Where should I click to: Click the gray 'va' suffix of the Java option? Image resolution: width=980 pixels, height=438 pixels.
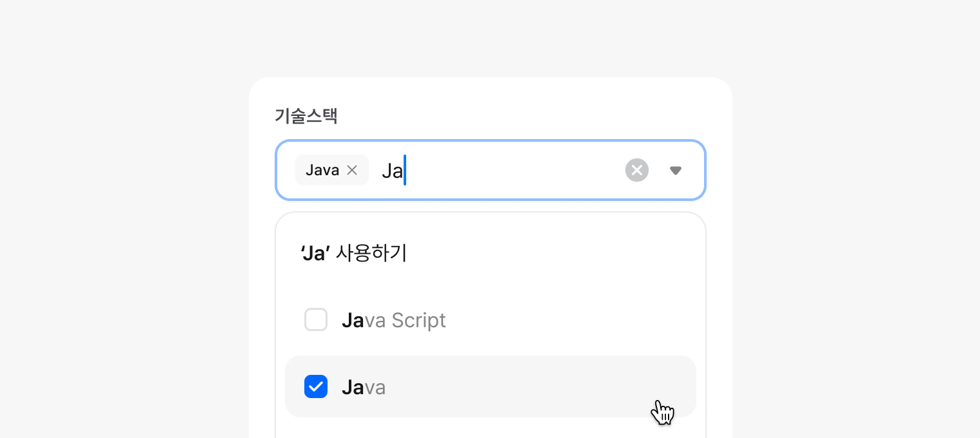[375, 388]
